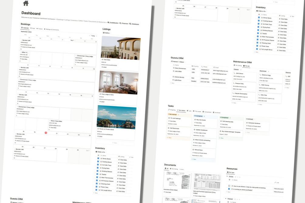Click the person icon beside Lydia Klove
The image size is (305, 203).
tap(173, 80)
